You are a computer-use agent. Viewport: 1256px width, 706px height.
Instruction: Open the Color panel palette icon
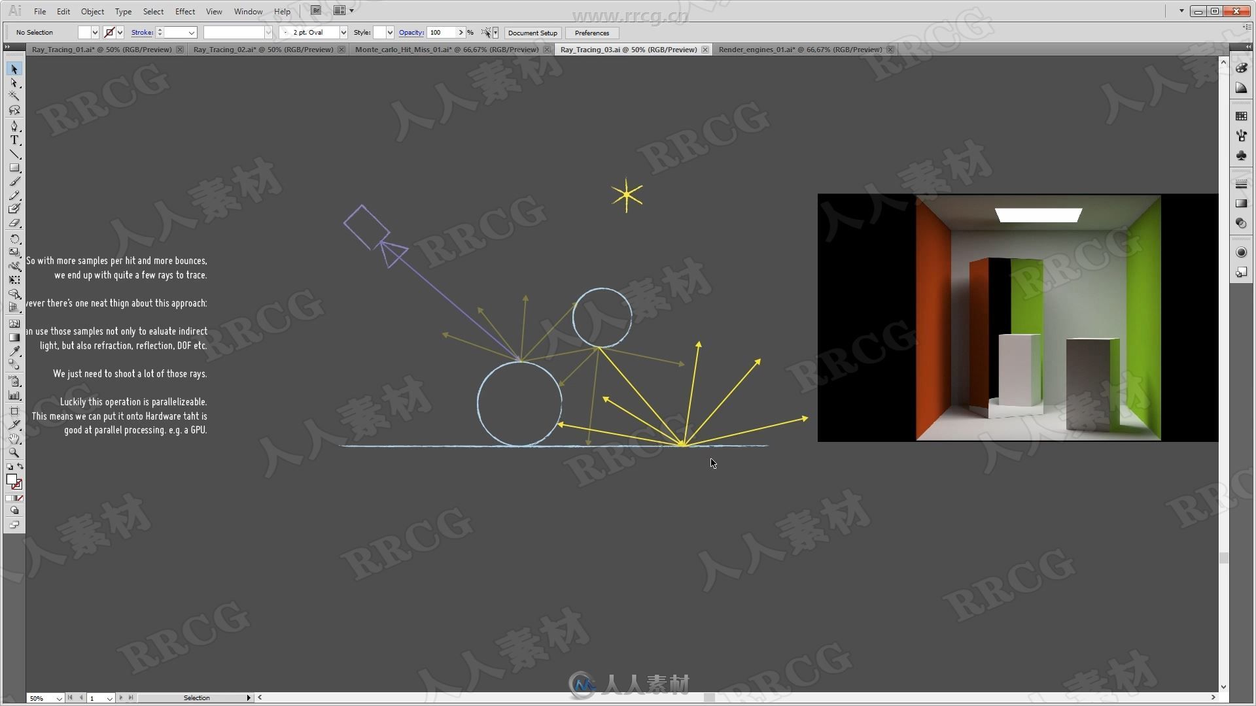tap(1241, 68)
